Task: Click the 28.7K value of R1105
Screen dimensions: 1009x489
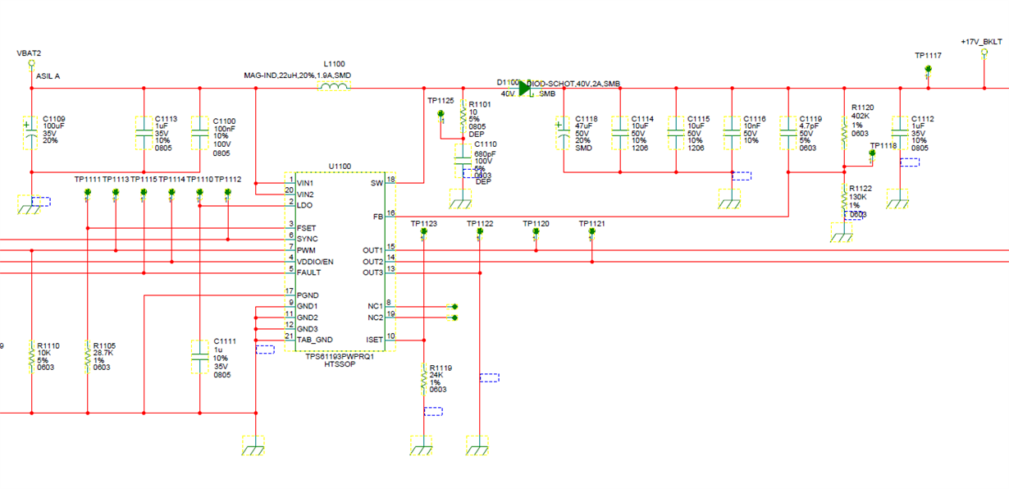Action: point(104,354)
